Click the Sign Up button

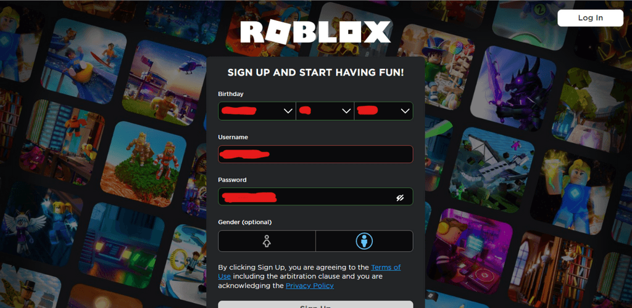[315, 304]
